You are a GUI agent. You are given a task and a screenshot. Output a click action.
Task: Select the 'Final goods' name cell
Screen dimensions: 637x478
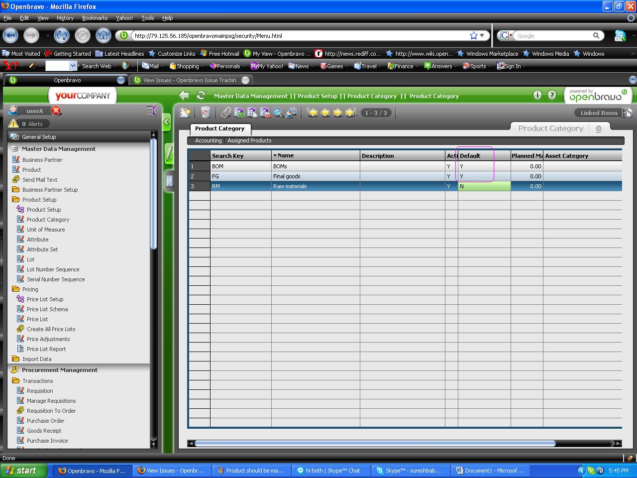pos(316,176)
